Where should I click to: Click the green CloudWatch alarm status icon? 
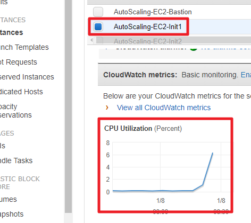click(x=194, y=48)
